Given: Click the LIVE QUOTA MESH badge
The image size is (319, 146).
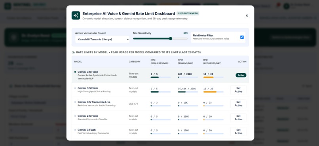Looking at the screenshot, I should click(188, 13).
